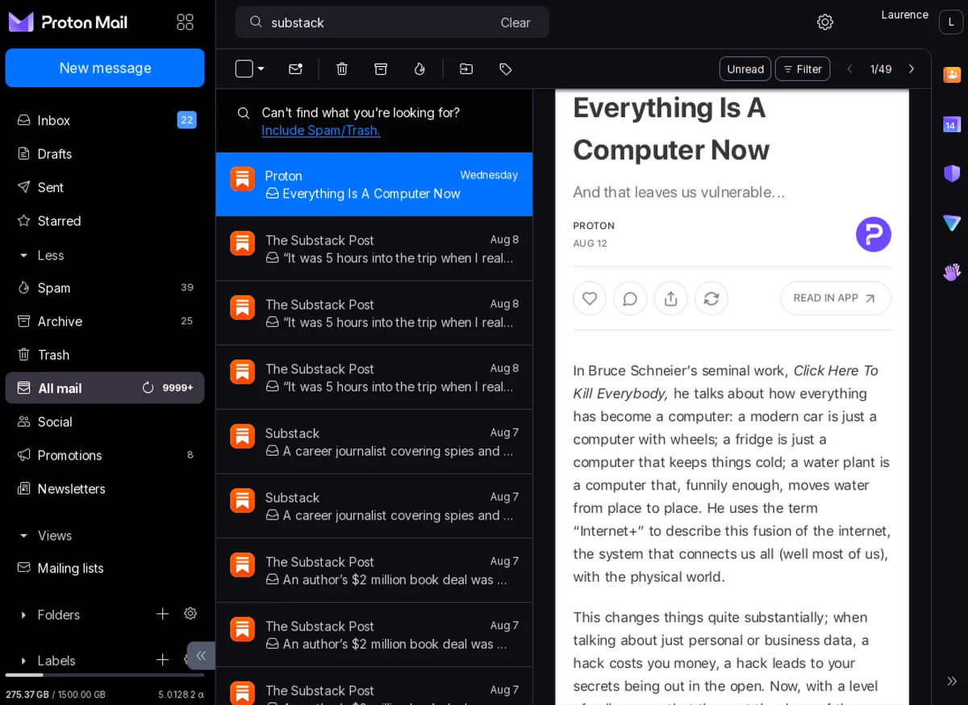Restack the article with restack icon

tap(711, 298)
